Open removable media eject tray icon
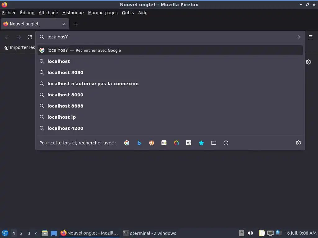Screen dimensions: 318x238 pyautogui.click(x=241, y=233)
